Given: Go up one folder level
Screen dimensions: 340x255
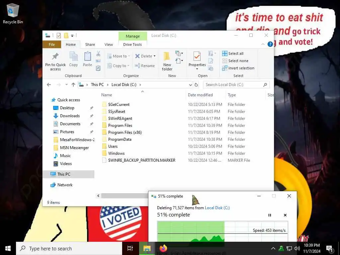Looking at the screenshot, I should (73, 85).
